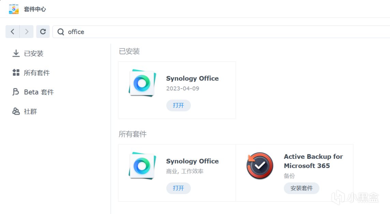Click Synology Office icon under all packages

tap(142, 166)
